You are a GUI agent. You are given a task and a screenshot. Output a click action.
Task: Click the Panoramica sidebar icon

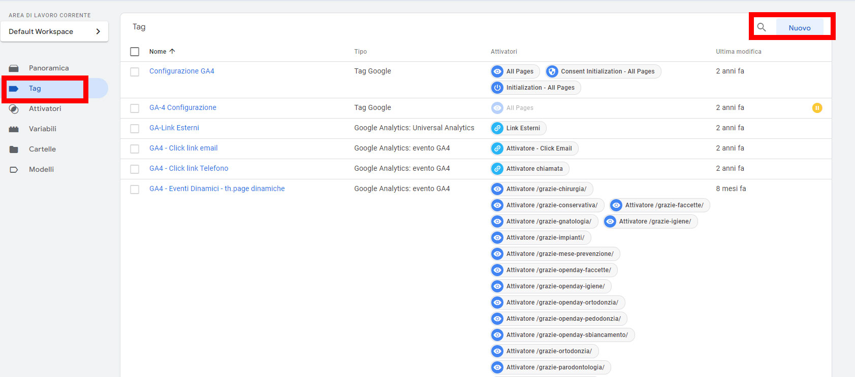pyautogui.click(x=14, y=68)
